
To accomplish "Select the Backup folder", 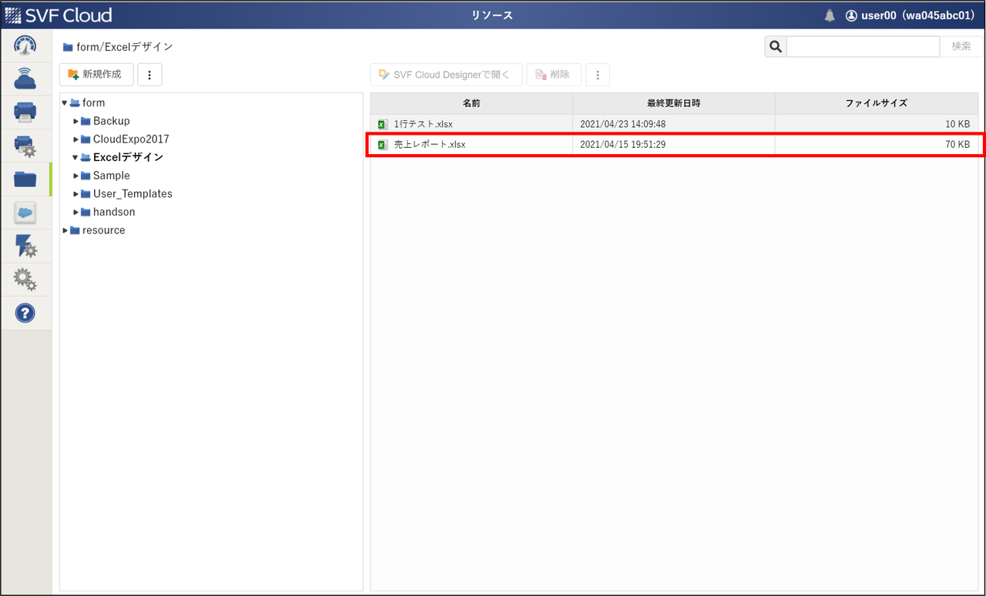I will [111, 121].
